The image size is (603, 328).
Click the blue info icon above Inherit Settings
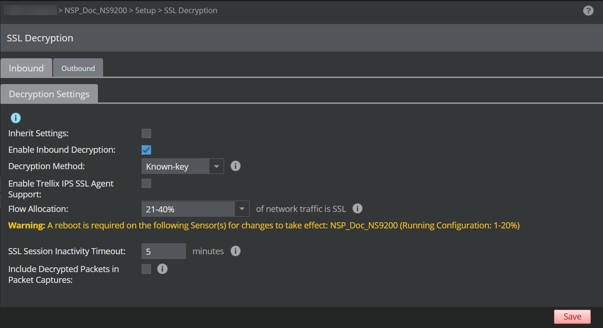16,118
